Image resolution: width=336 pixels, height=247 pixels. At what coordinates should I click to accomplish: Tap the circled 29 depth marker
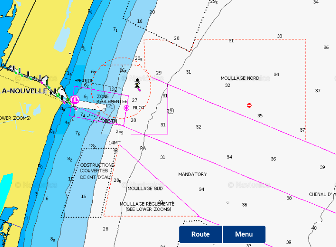[x=170, y=111]
